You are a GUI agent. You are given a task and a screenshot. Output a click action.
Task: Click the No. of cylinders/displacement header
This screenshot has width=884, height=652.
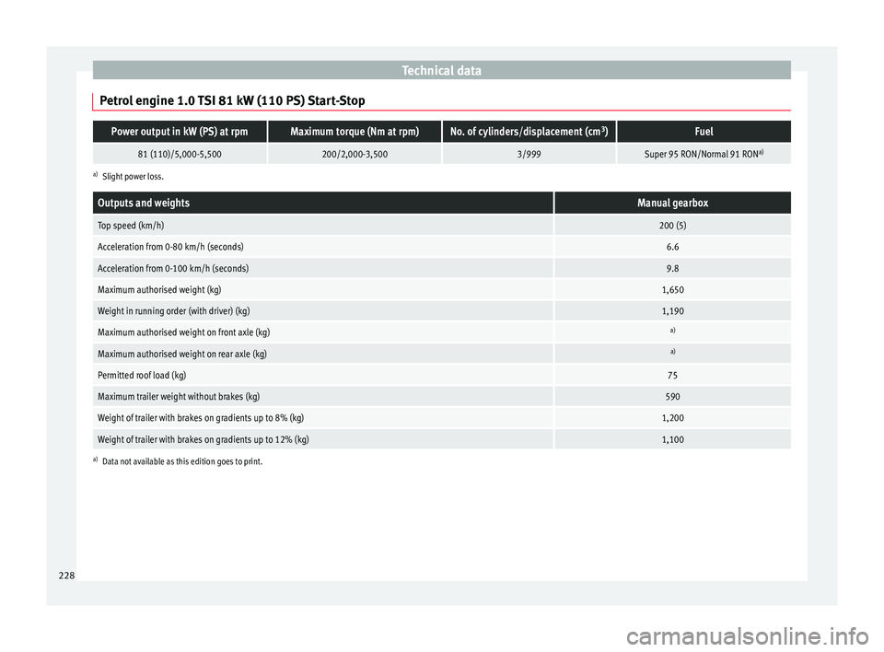pos(529,132)
